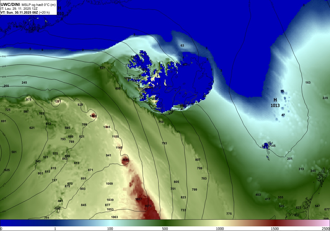Screen dimensions: 330x231
Task: Click the 437 value near the bottom right
Action: click(x=297, y=215)
